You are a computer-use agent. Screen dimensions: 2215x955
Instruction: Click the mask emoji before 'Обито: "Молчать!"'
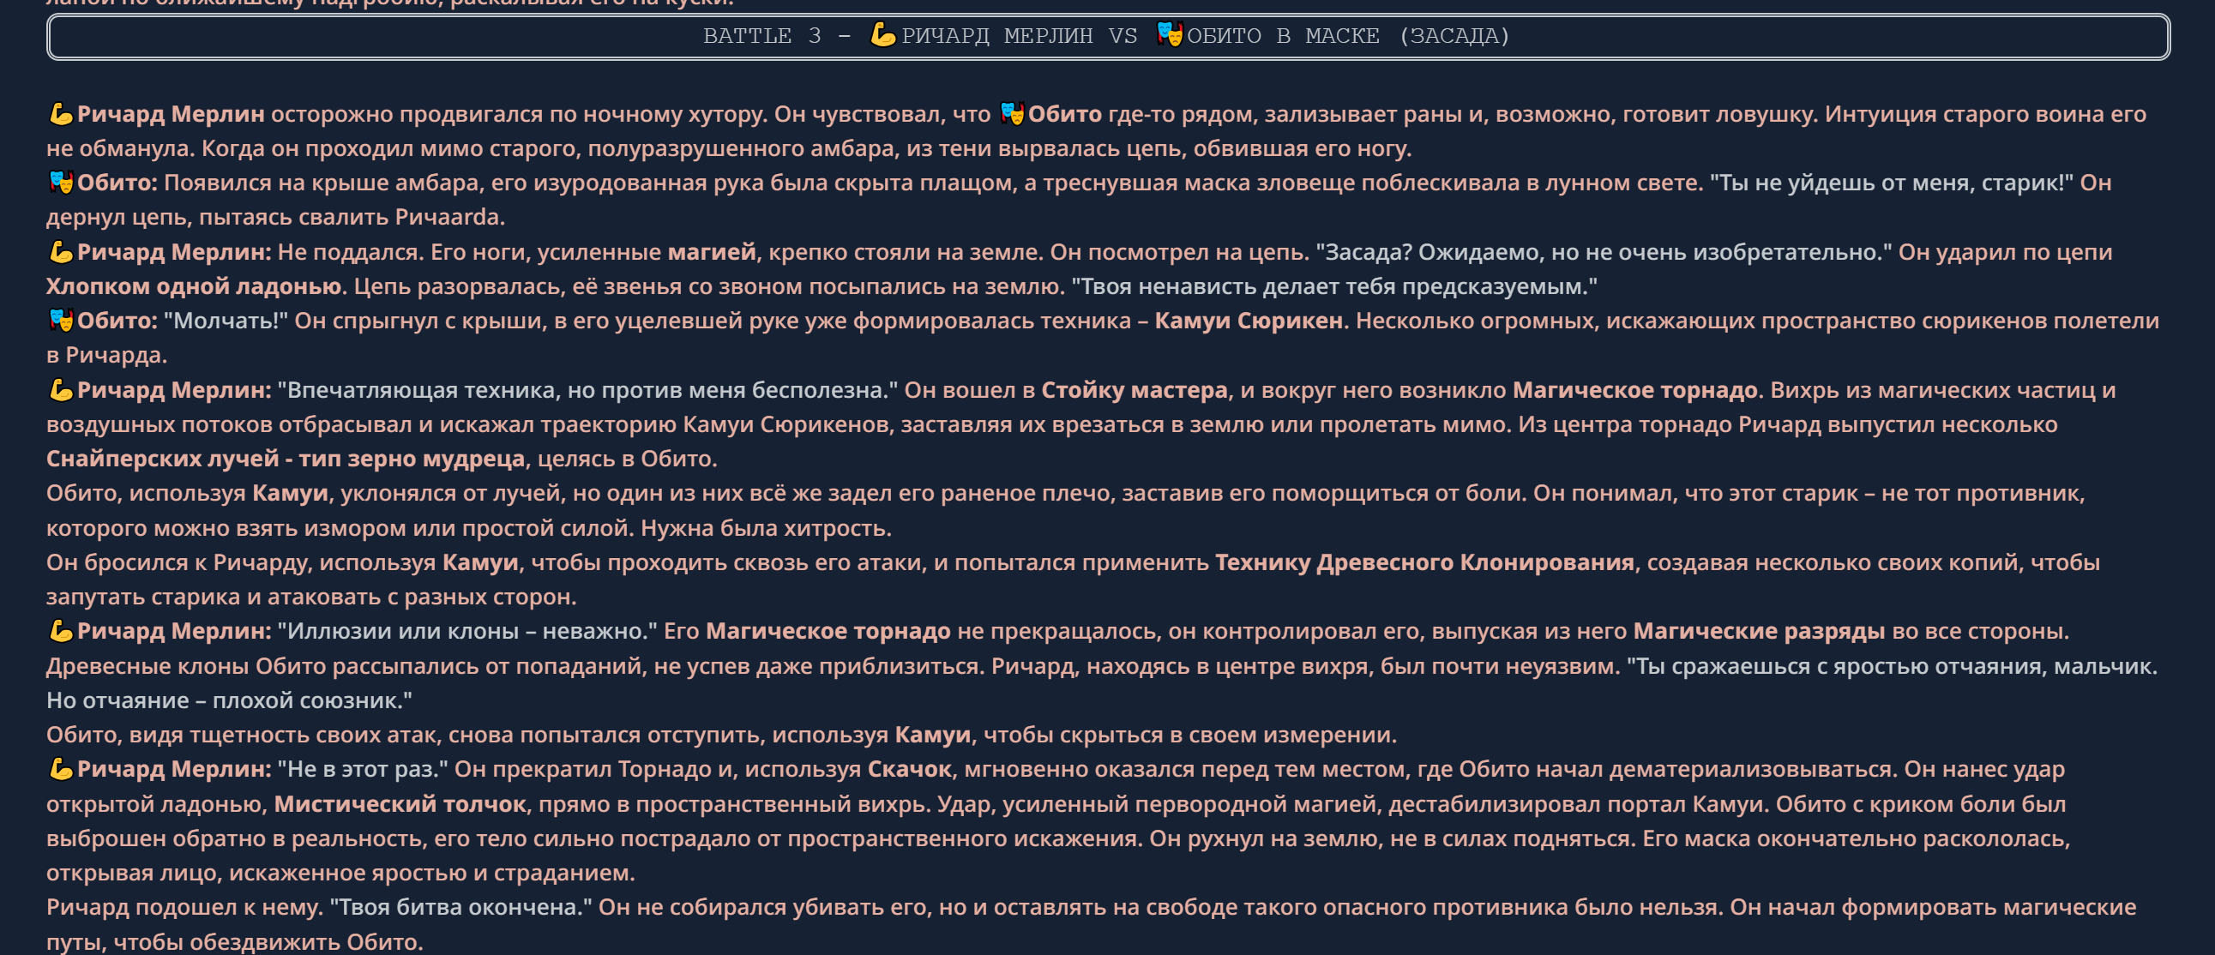(x=60, y=321)
